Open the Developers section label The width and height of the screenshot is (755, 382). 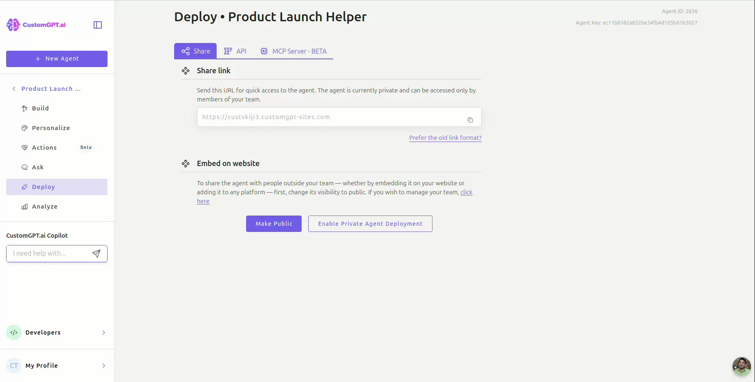pos(43,333)
